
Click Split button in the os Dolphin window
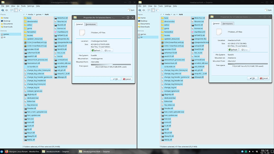click(x=268, y=10)
